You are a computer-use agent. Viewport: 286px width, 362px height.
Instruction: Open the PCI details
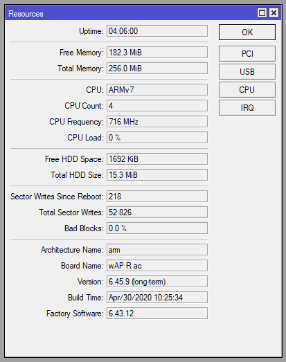247,53
